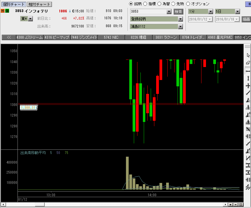Select stock 7448 ジンズメイト
Viewport: 251px width, 208px height.
tap(84, 37)
